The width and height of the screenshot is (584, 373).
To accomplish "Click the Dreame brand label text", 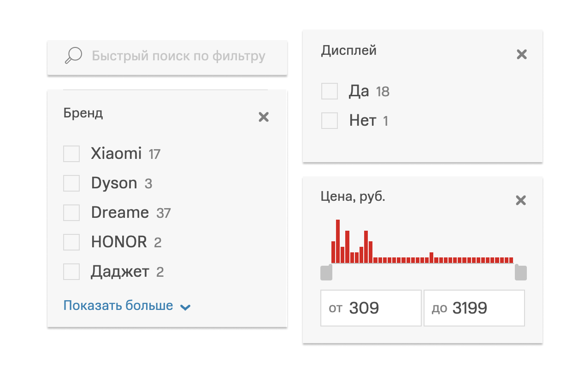I will coord(120,213).
